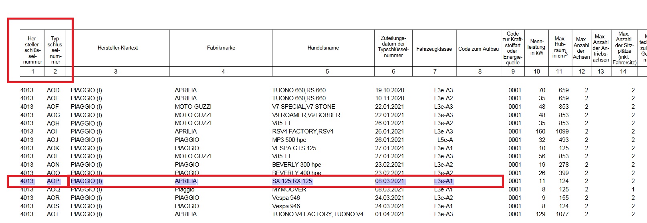
Task: Click APRILIA brand in AOP row
Action: pyautogui.click(x=186, y=181)
